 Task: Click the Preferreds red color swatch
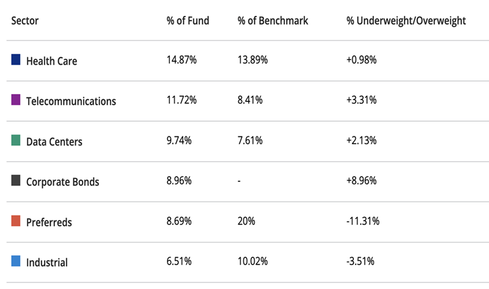pyautogui.click(x=16, y=221)
